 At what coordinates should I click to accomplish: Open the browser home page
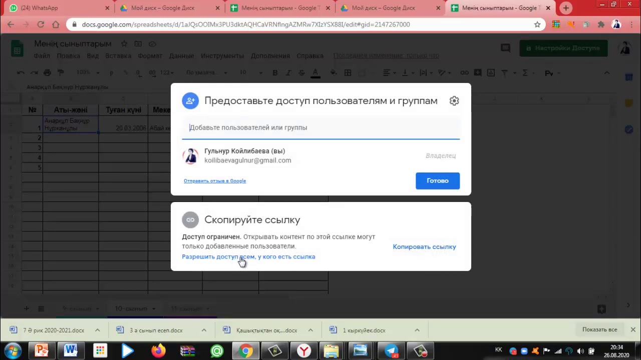[x=56, y=24]
